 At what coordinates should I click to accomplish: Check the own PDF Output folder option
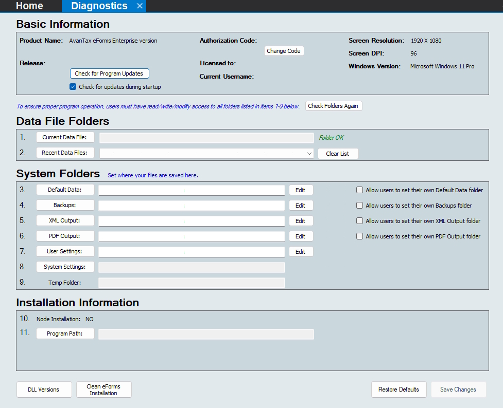pos(360,236)
